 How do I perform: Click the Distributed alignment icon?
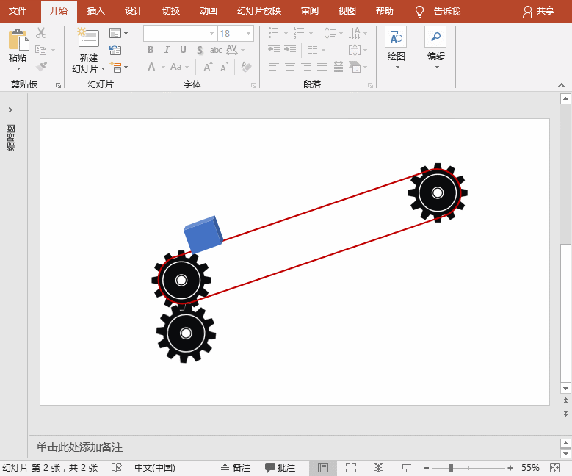339,67
